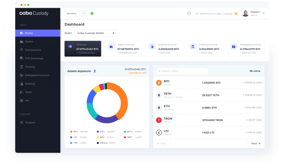The image size is (284, 168).
Task: Select the Staking account card
Action: (164, 49)
